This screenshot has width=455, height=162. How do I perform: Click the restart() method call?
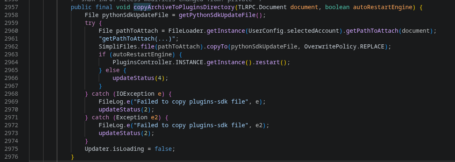[271, 62]
